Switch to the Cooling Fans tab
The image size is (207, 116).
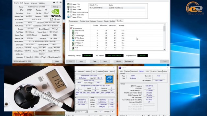pyautogui.click(x=84, y=21)
